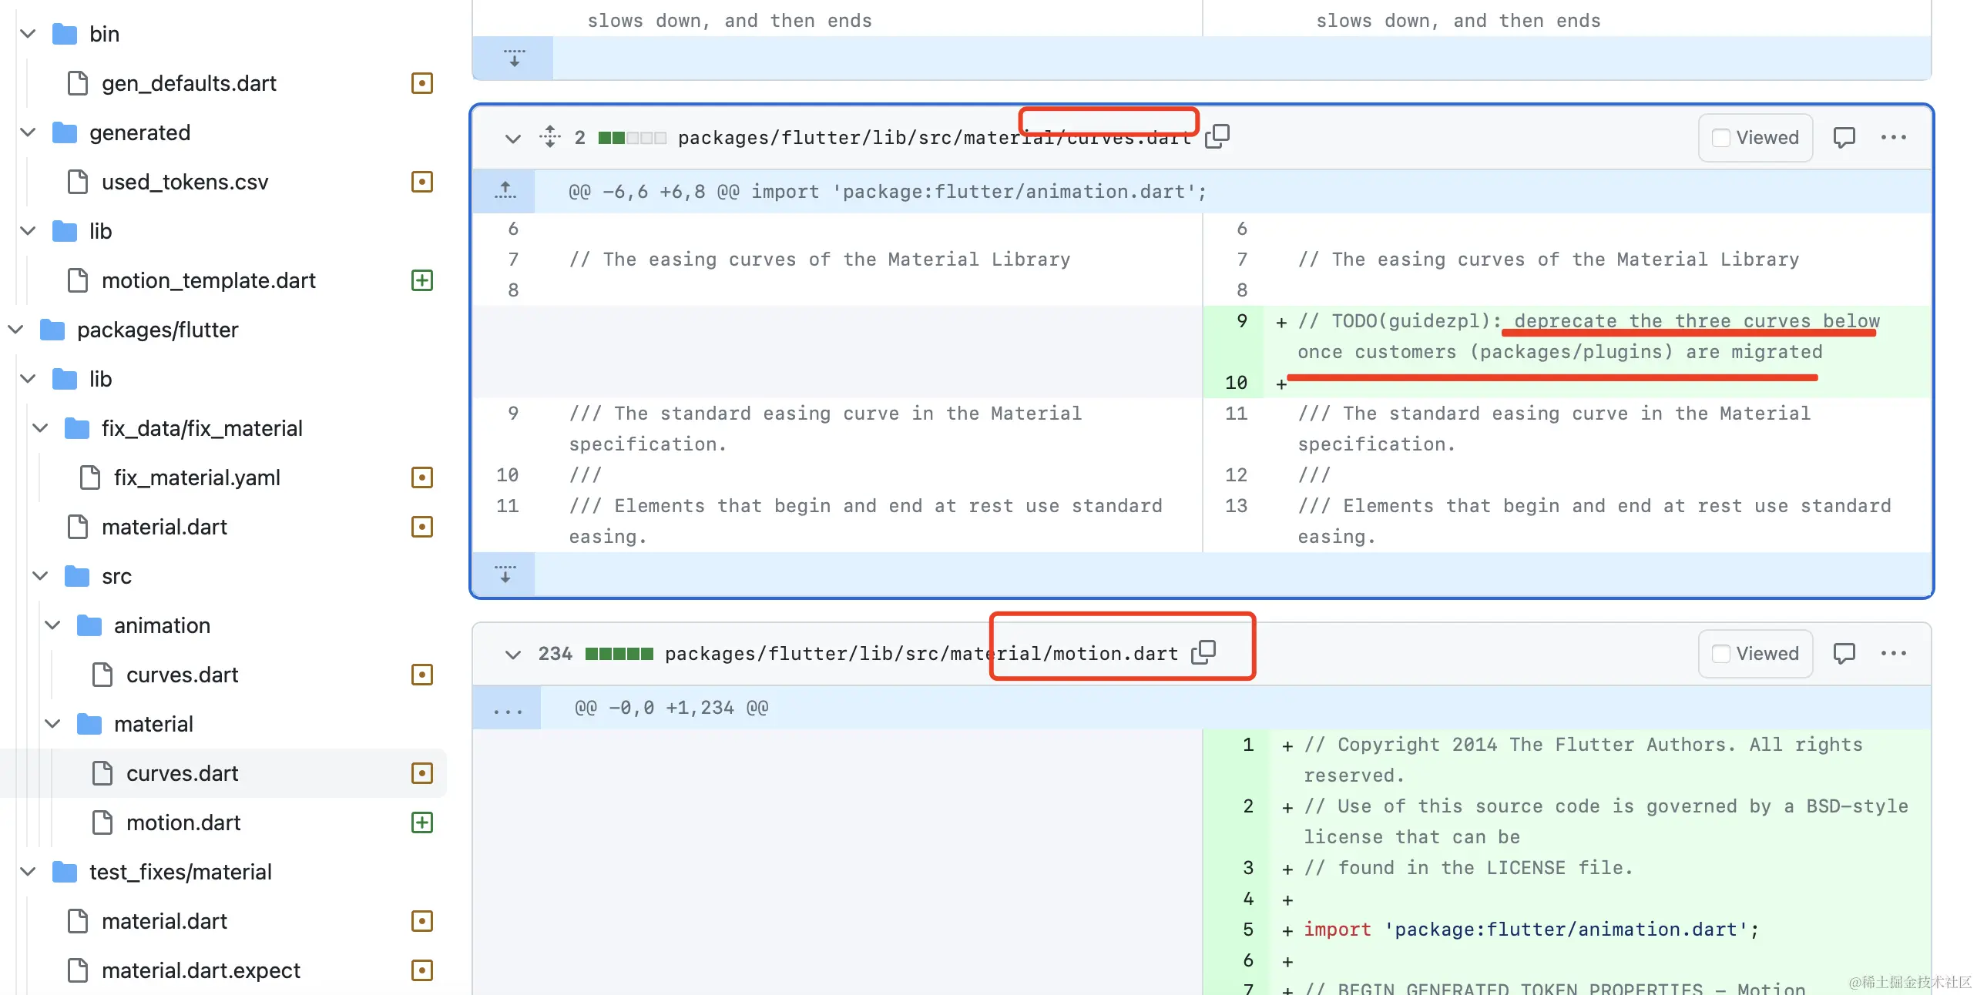Click modified status icon for used_tokens.csv

pyautogui.click(x=422, y=182)
